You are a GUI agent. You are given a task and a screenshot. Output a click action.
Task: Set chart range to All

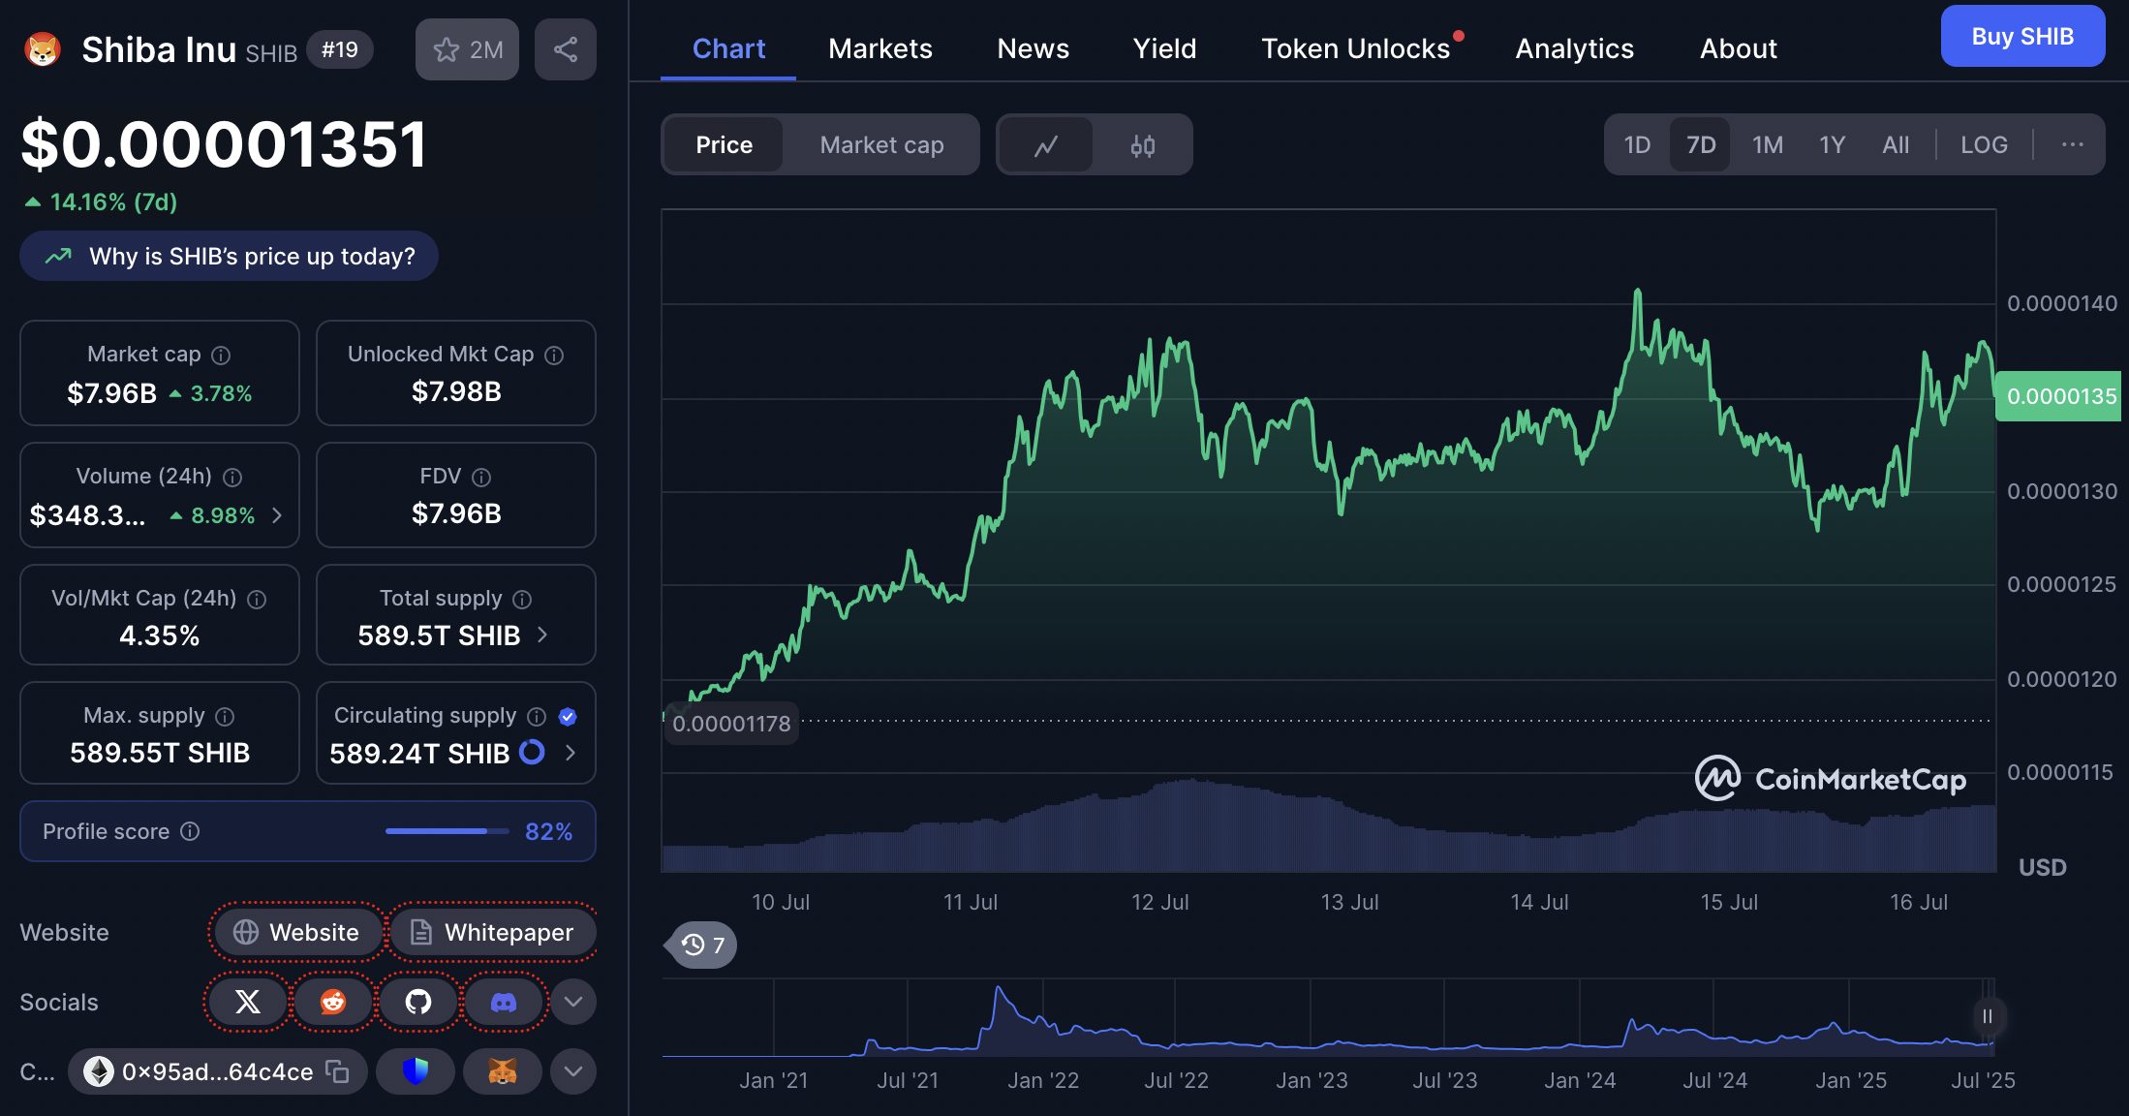[1896, 145]
